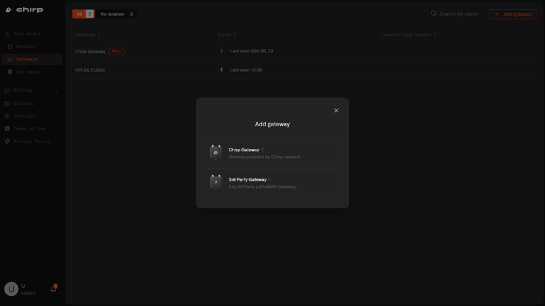Click the plus icon in Add gateway button
This screenshot has width=545, height=306.
click(x=497, y=14)
